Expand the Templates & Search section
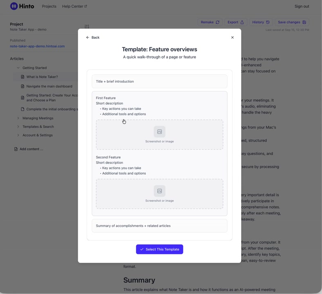Image resolution: width=322 pixels, height=294 pixels. (x=18, y=127)
